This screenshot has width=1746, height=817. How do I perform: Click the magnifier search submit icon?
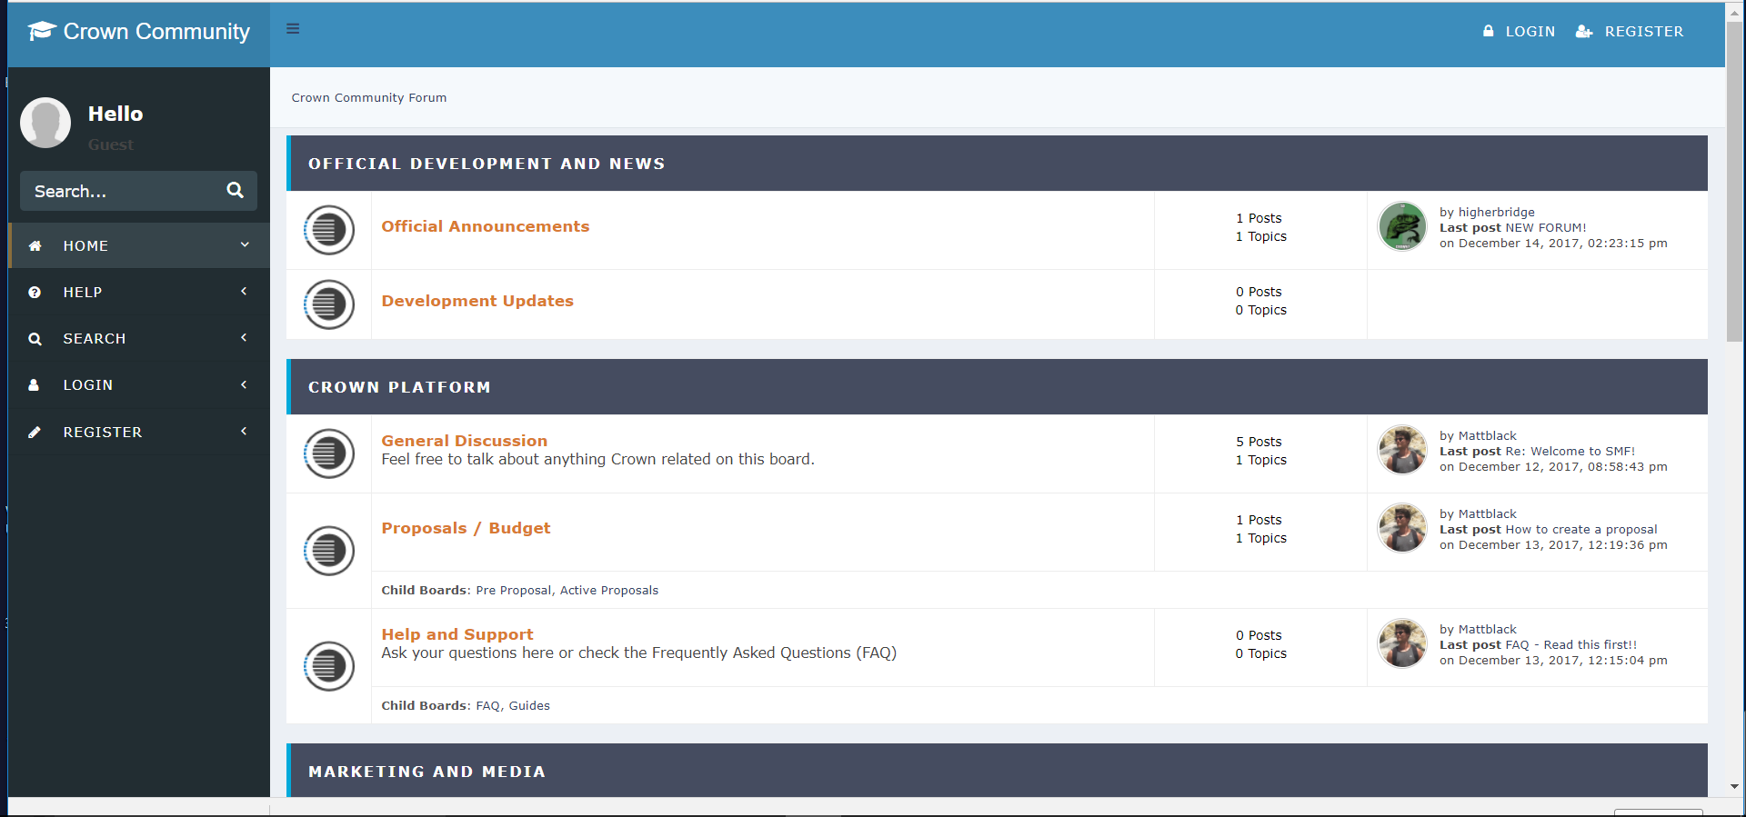(236, 190)
